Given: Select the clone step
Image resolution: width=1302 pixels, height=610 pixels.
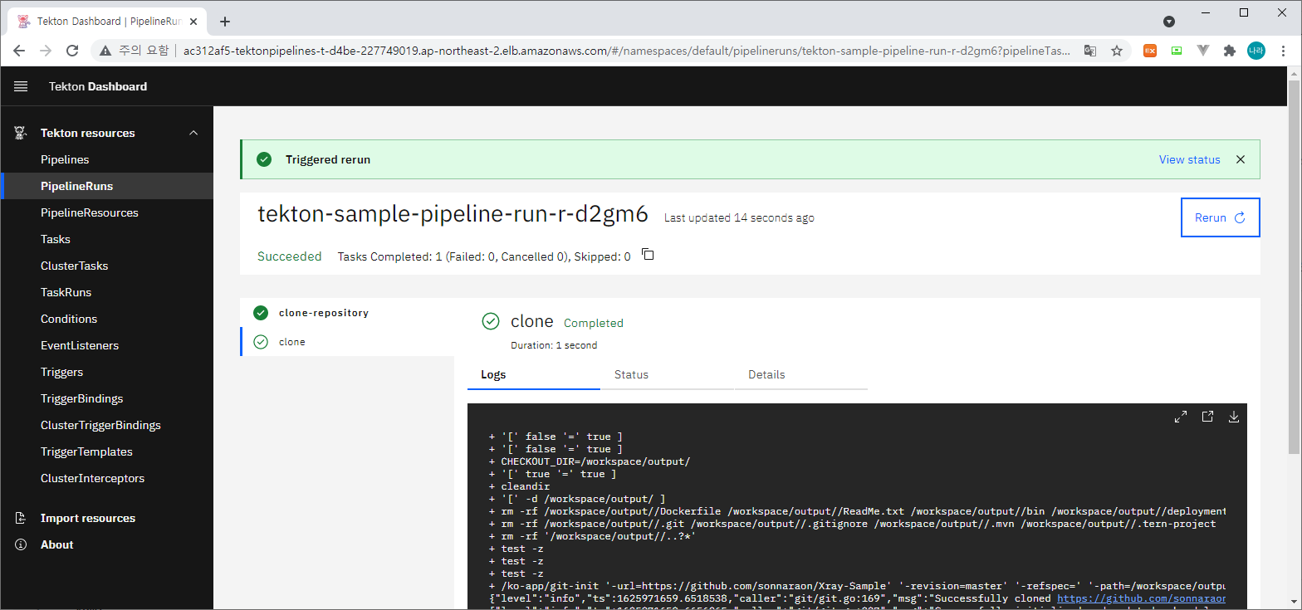Looking at the screenshot, I should (x=347, y=341).
